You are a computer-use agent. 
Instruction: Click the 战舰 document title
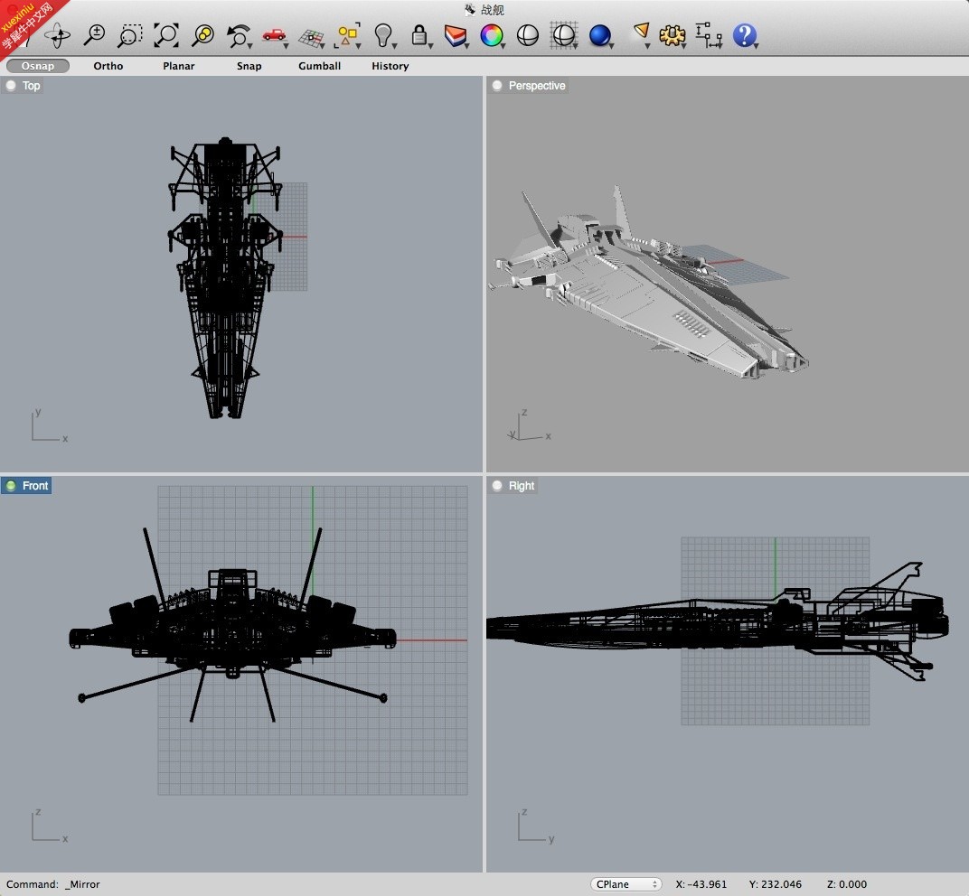[493, 10]
